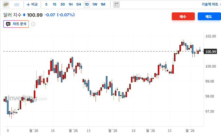
Task: Click the 97.00 price axis label
Action: coord(211,111)
